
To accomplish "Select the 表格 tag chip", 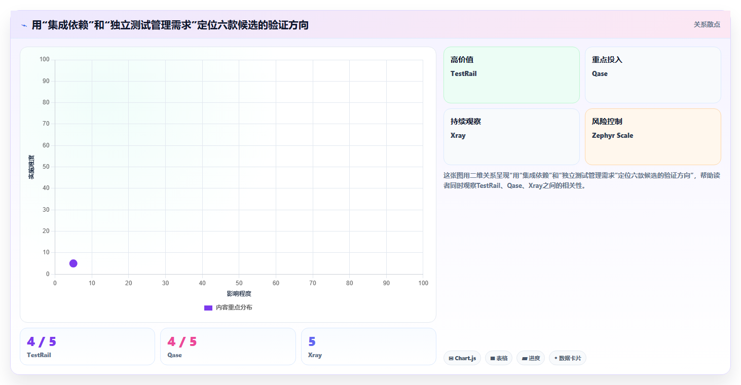I will 499,358.
